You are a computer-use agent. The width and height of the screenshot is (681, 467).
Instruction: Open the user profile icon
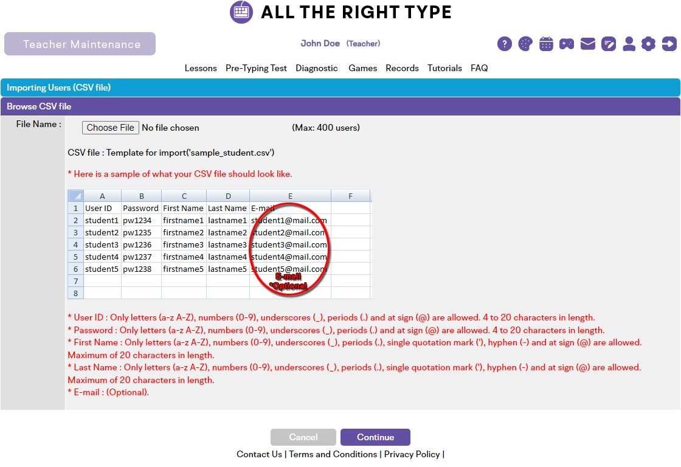pos(629,44)
